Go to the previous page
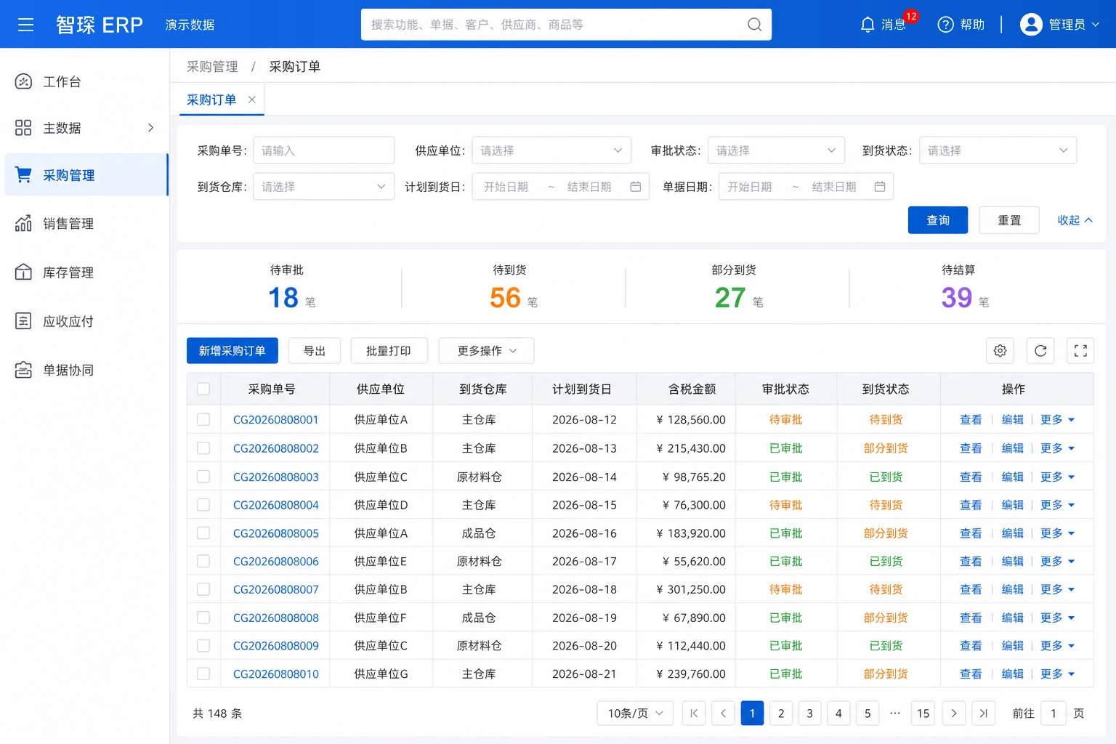Screen dimensions: 1116x744 (x=723, y=713)
